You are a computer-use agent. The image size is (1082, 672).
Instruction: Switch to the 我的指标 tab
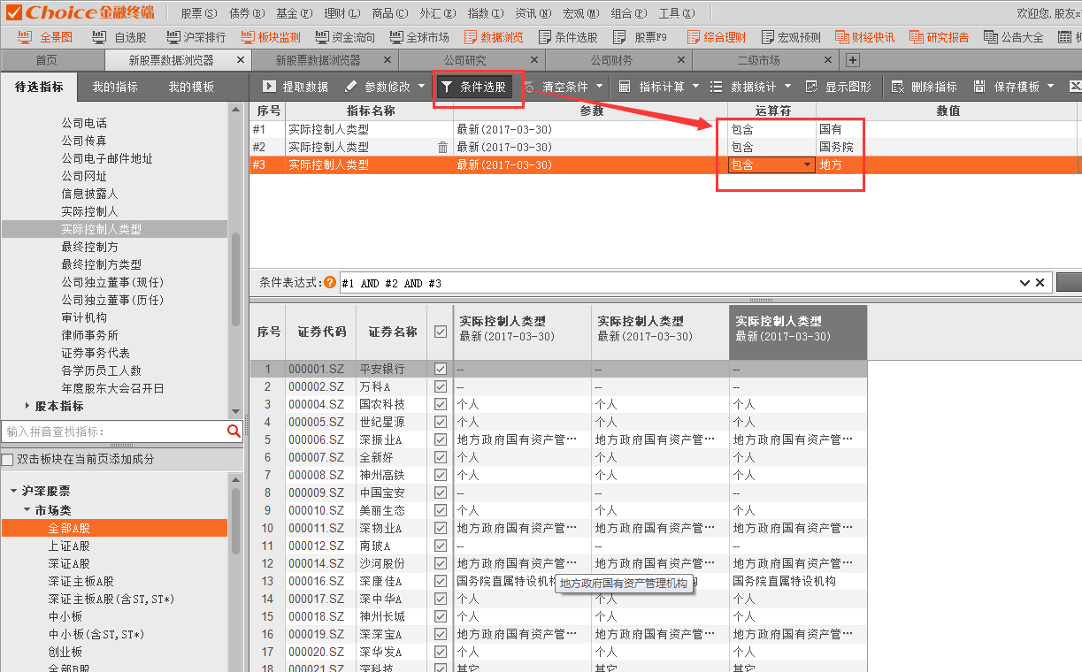tap(115, 87)
